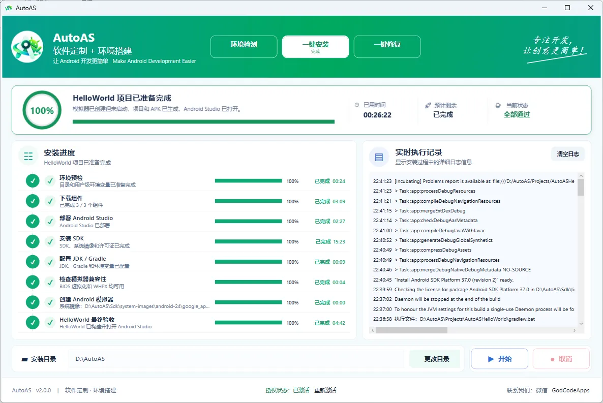Click the 预计剩余 rocket icon
603x403 pixels.
click(428, 105)
